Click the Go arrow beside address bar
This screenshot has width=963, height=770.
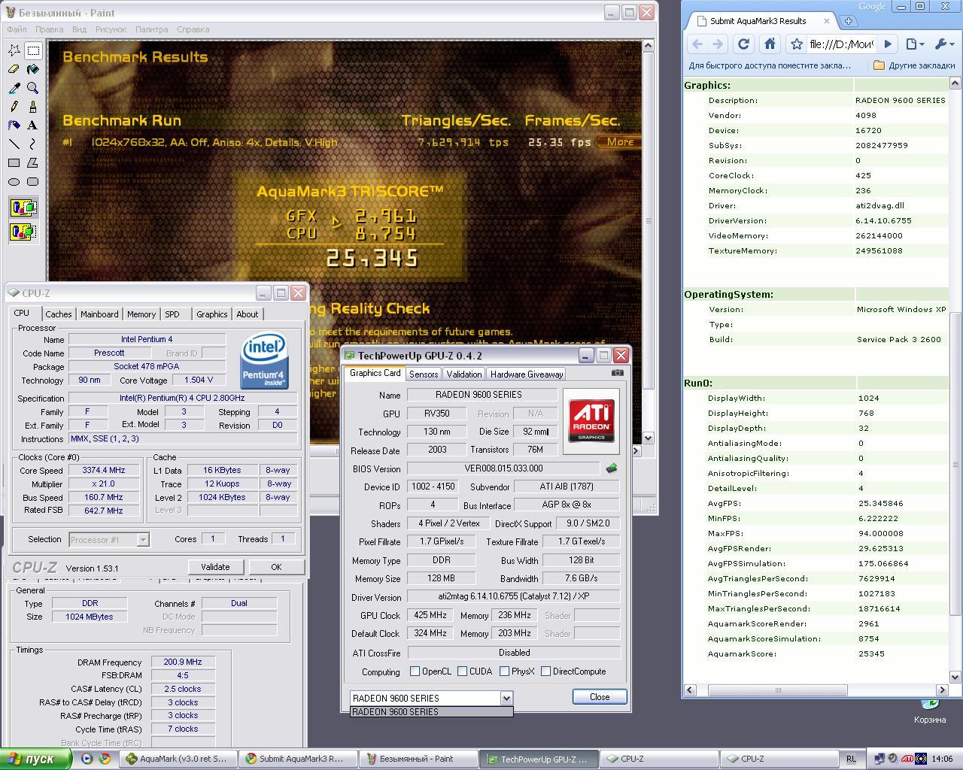click(888, 44)
